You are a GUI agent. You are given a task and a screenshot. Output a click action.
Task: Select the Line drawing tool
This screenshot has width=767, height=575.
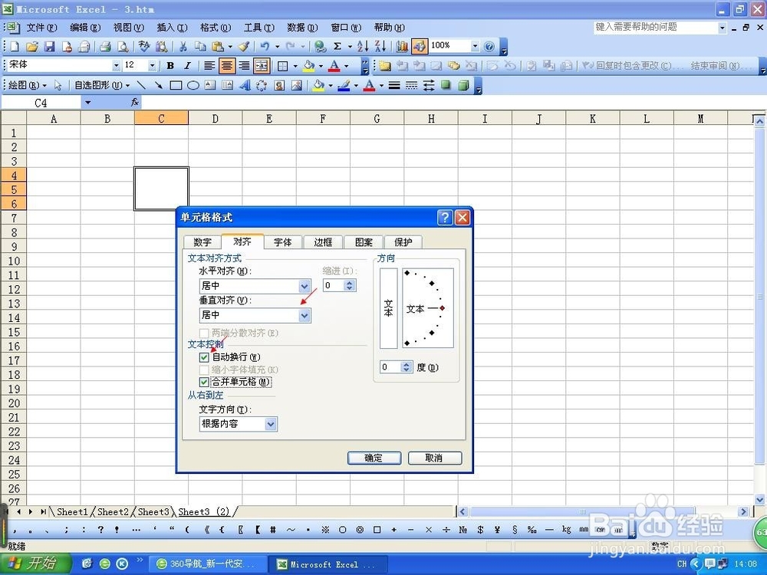(x=141, y=86)
